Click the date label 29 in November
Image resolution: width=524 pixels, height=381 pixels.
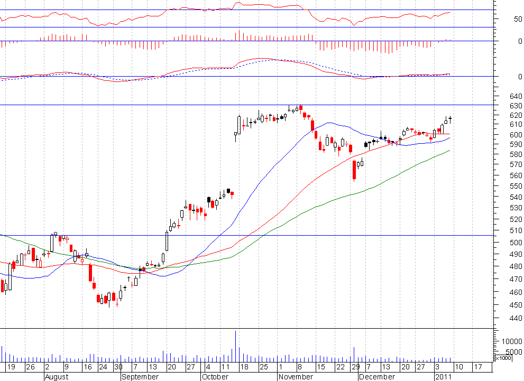pyautogui.click(x=355, y=367)
